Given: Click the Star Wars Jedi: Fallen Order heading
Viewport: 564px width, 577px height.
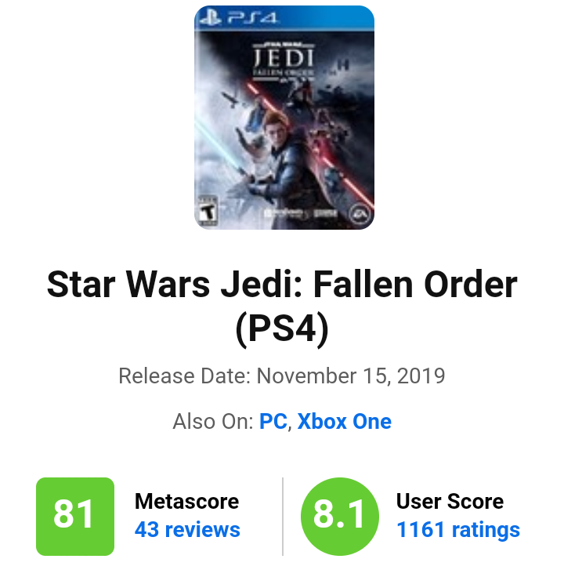Looking at the screenshot, I should 282,284.
